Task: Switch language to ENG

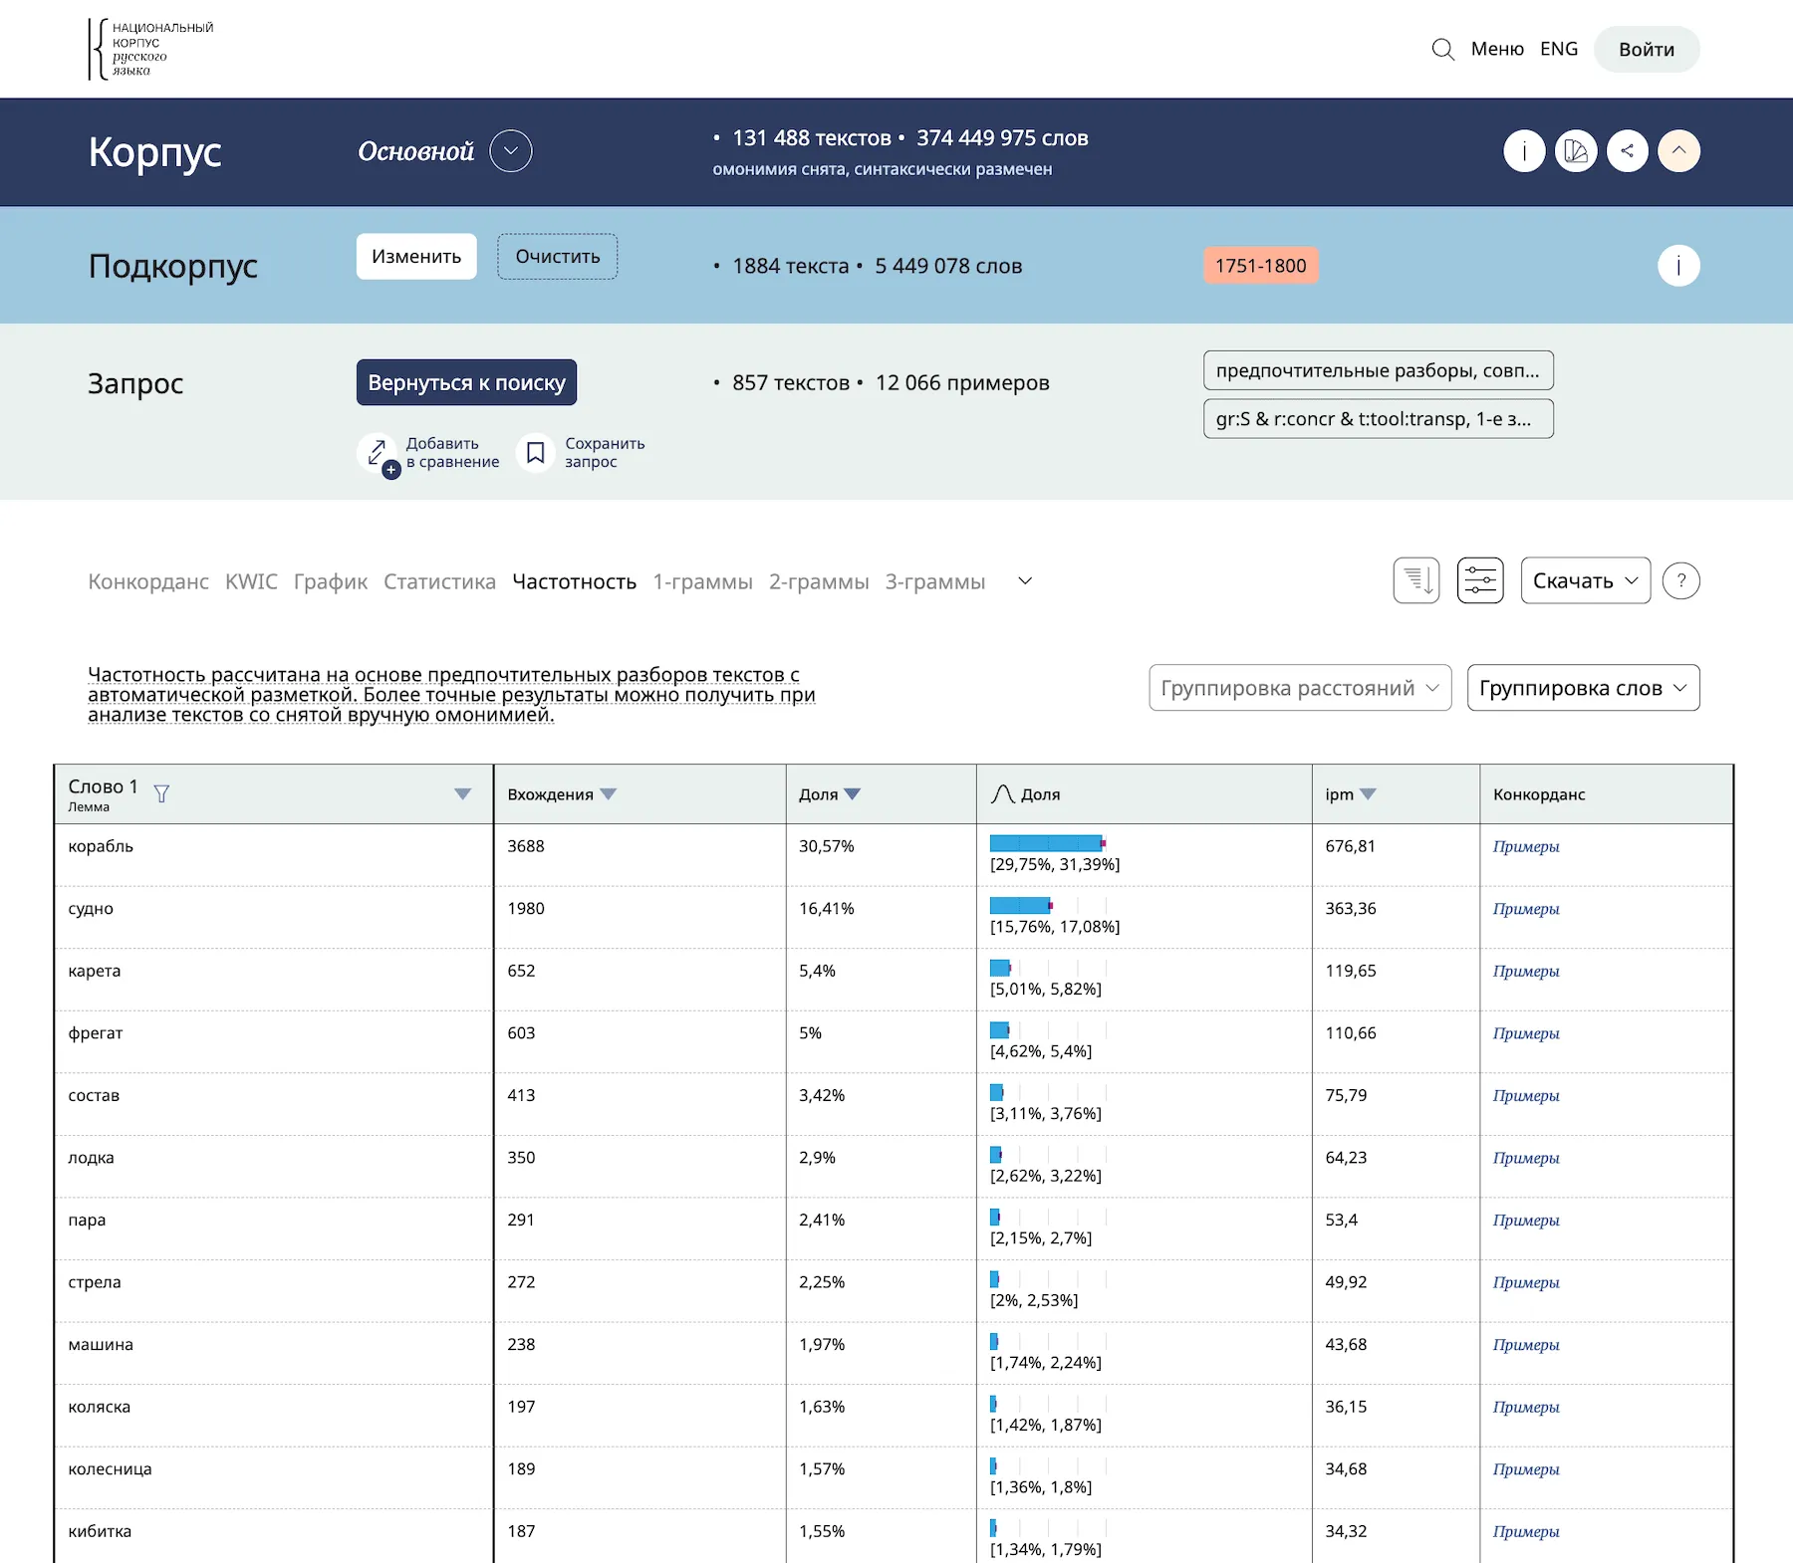Action: [1559, 49]
